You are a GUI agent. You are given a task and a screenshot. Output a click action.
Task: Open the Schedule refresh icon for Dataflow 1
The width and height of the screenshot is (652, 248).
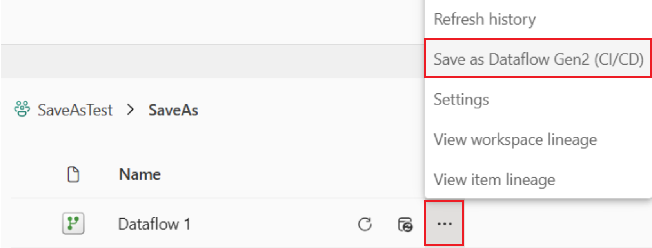click(x=406, y=224)
